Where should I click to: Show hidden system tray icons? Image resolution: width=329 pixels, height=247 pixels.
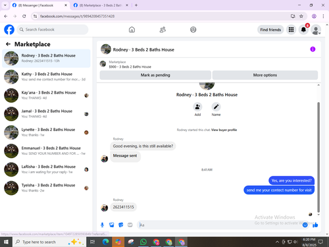tap(277, 242)
